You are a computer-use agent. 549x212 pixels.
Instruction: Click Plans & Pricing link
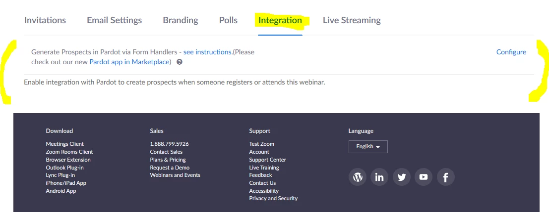[168, 160]
